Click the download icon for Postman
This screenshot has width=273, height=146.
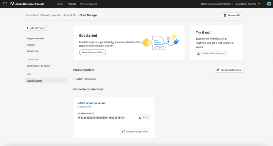pos(198,53)
